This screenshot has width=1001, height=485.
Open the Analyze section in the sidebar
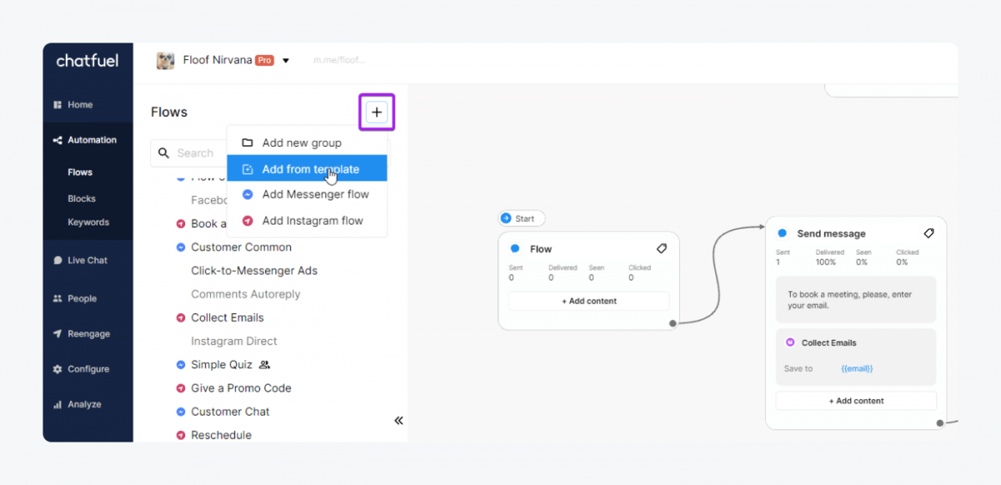pyautogui.click(x=58, y=404)
